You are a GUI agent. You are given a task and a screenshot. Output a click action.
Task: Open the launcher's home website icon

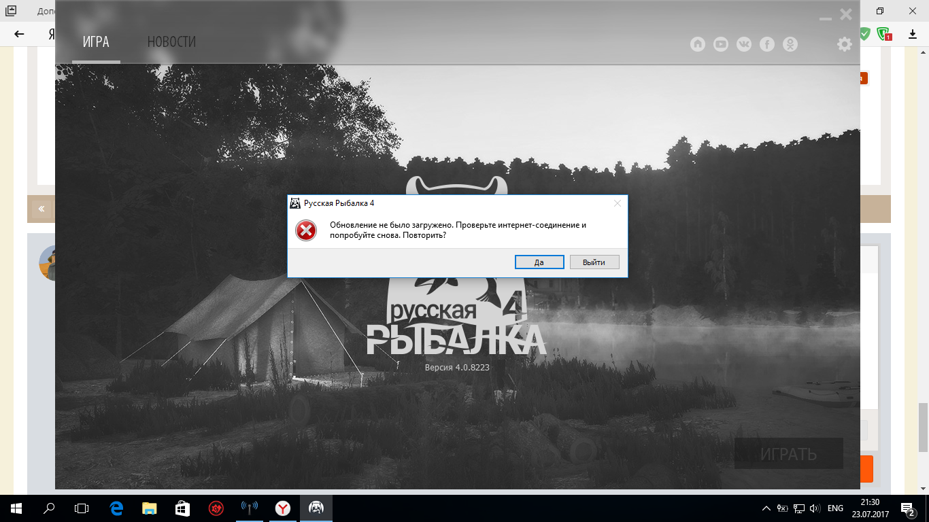coord(698,44)
